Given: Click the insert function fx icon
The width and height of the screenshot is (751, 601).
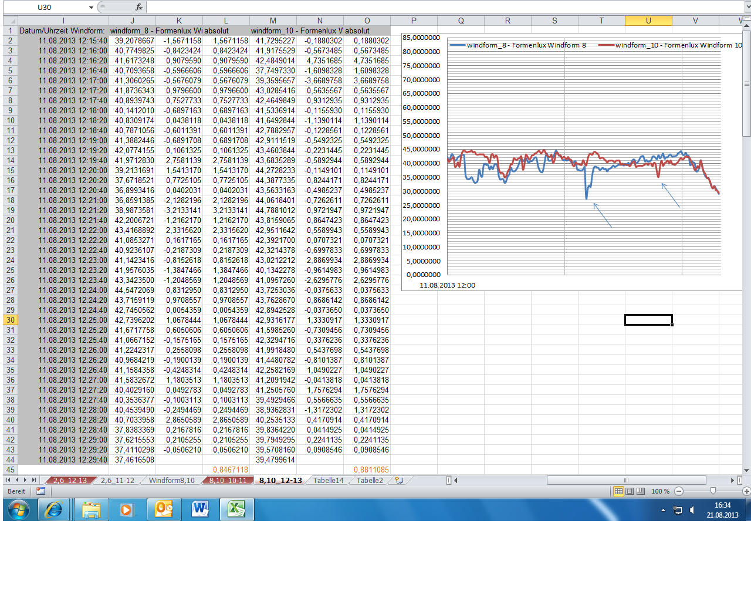Looking at the screenshot, I should [x=139, y=7].
